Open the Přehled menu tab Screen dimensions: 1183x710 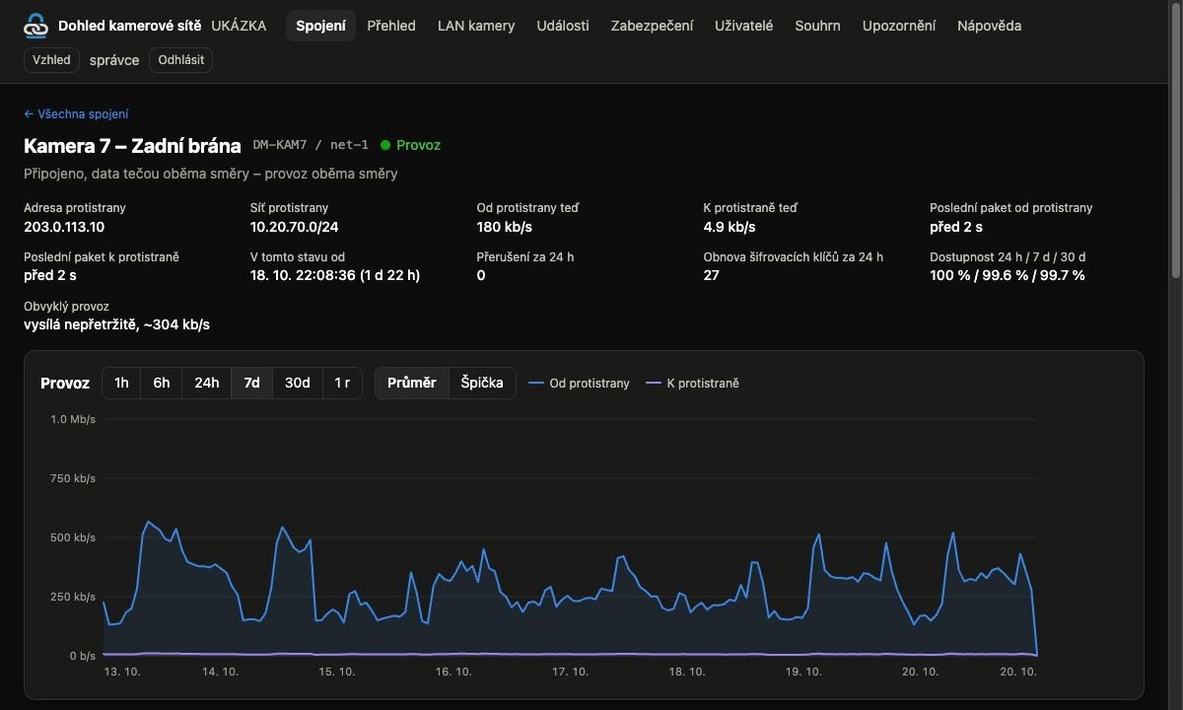tap(391, 26)
